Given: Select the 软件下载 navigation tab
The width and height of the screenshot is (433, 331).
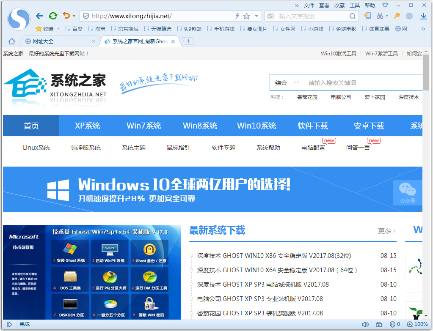Looking at the screenshot, I should tap(313, 126).
